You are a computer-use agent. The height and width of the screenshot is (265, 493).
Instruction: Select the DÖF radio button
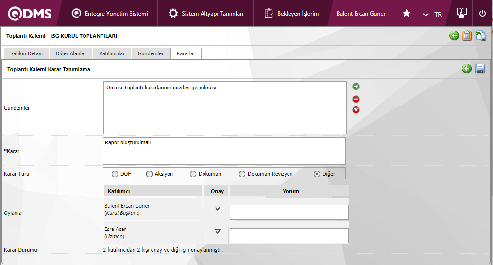click(x=115, y=174)
